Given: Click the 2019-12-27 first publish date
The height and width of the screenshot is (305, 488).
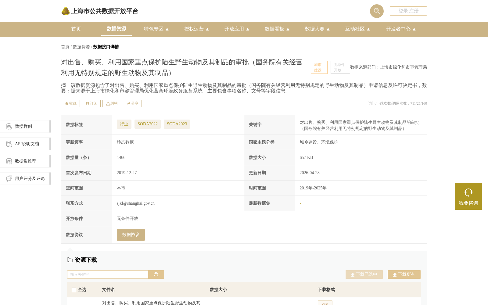Looking at the screenshot, I should coord(127,173).
